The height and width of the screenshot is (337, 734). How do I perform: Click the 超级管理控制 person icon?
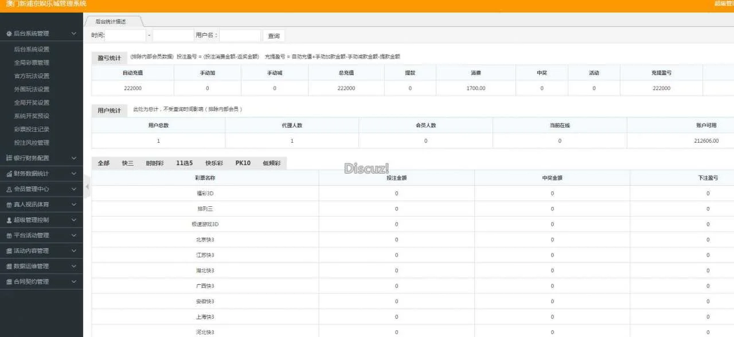pyautogui.click(x=9, y=220)
